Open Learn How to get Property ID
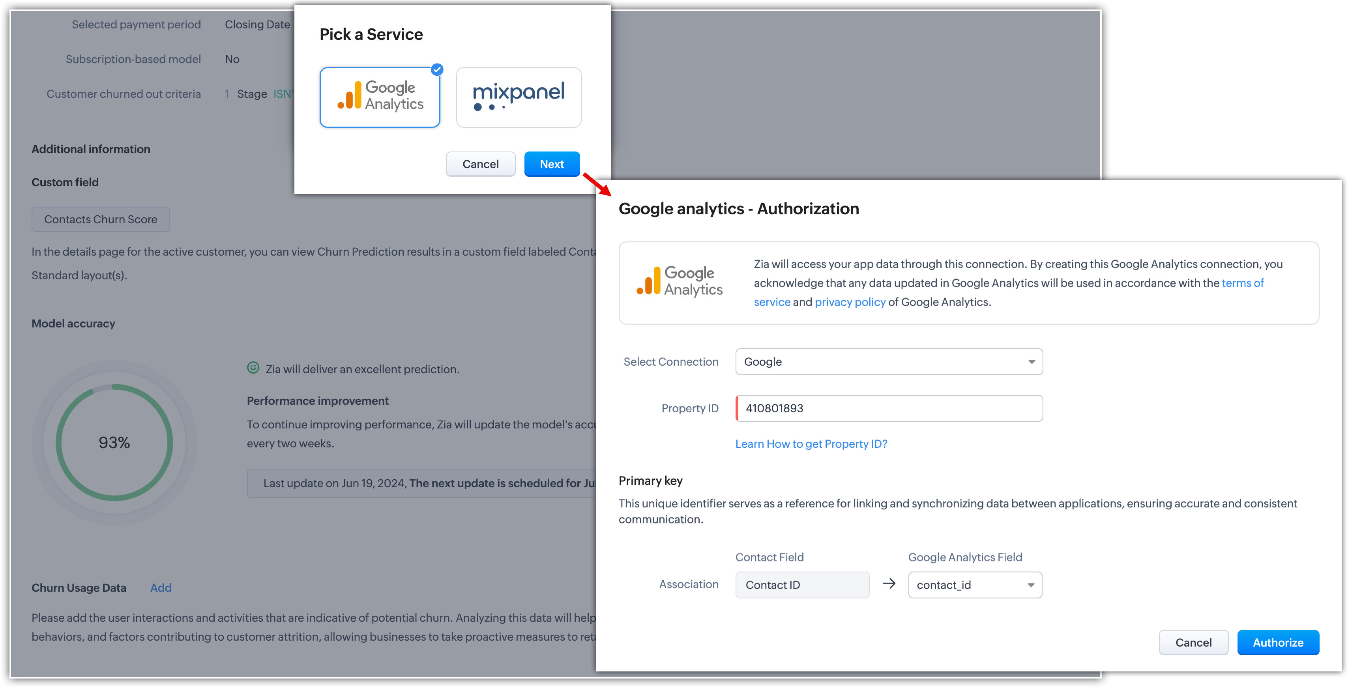1348x688 pixels. [811, 444]
